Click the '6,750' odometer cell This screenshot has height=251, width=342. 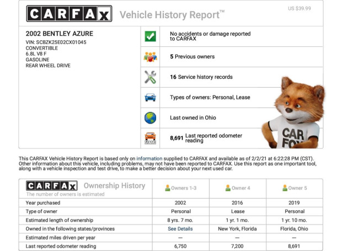tap(180, 246)
